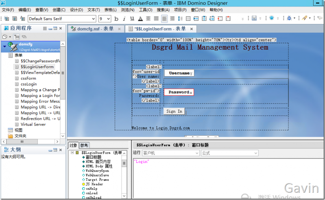Expand the rocket icon dropdown arrow

tap(310, 18)
